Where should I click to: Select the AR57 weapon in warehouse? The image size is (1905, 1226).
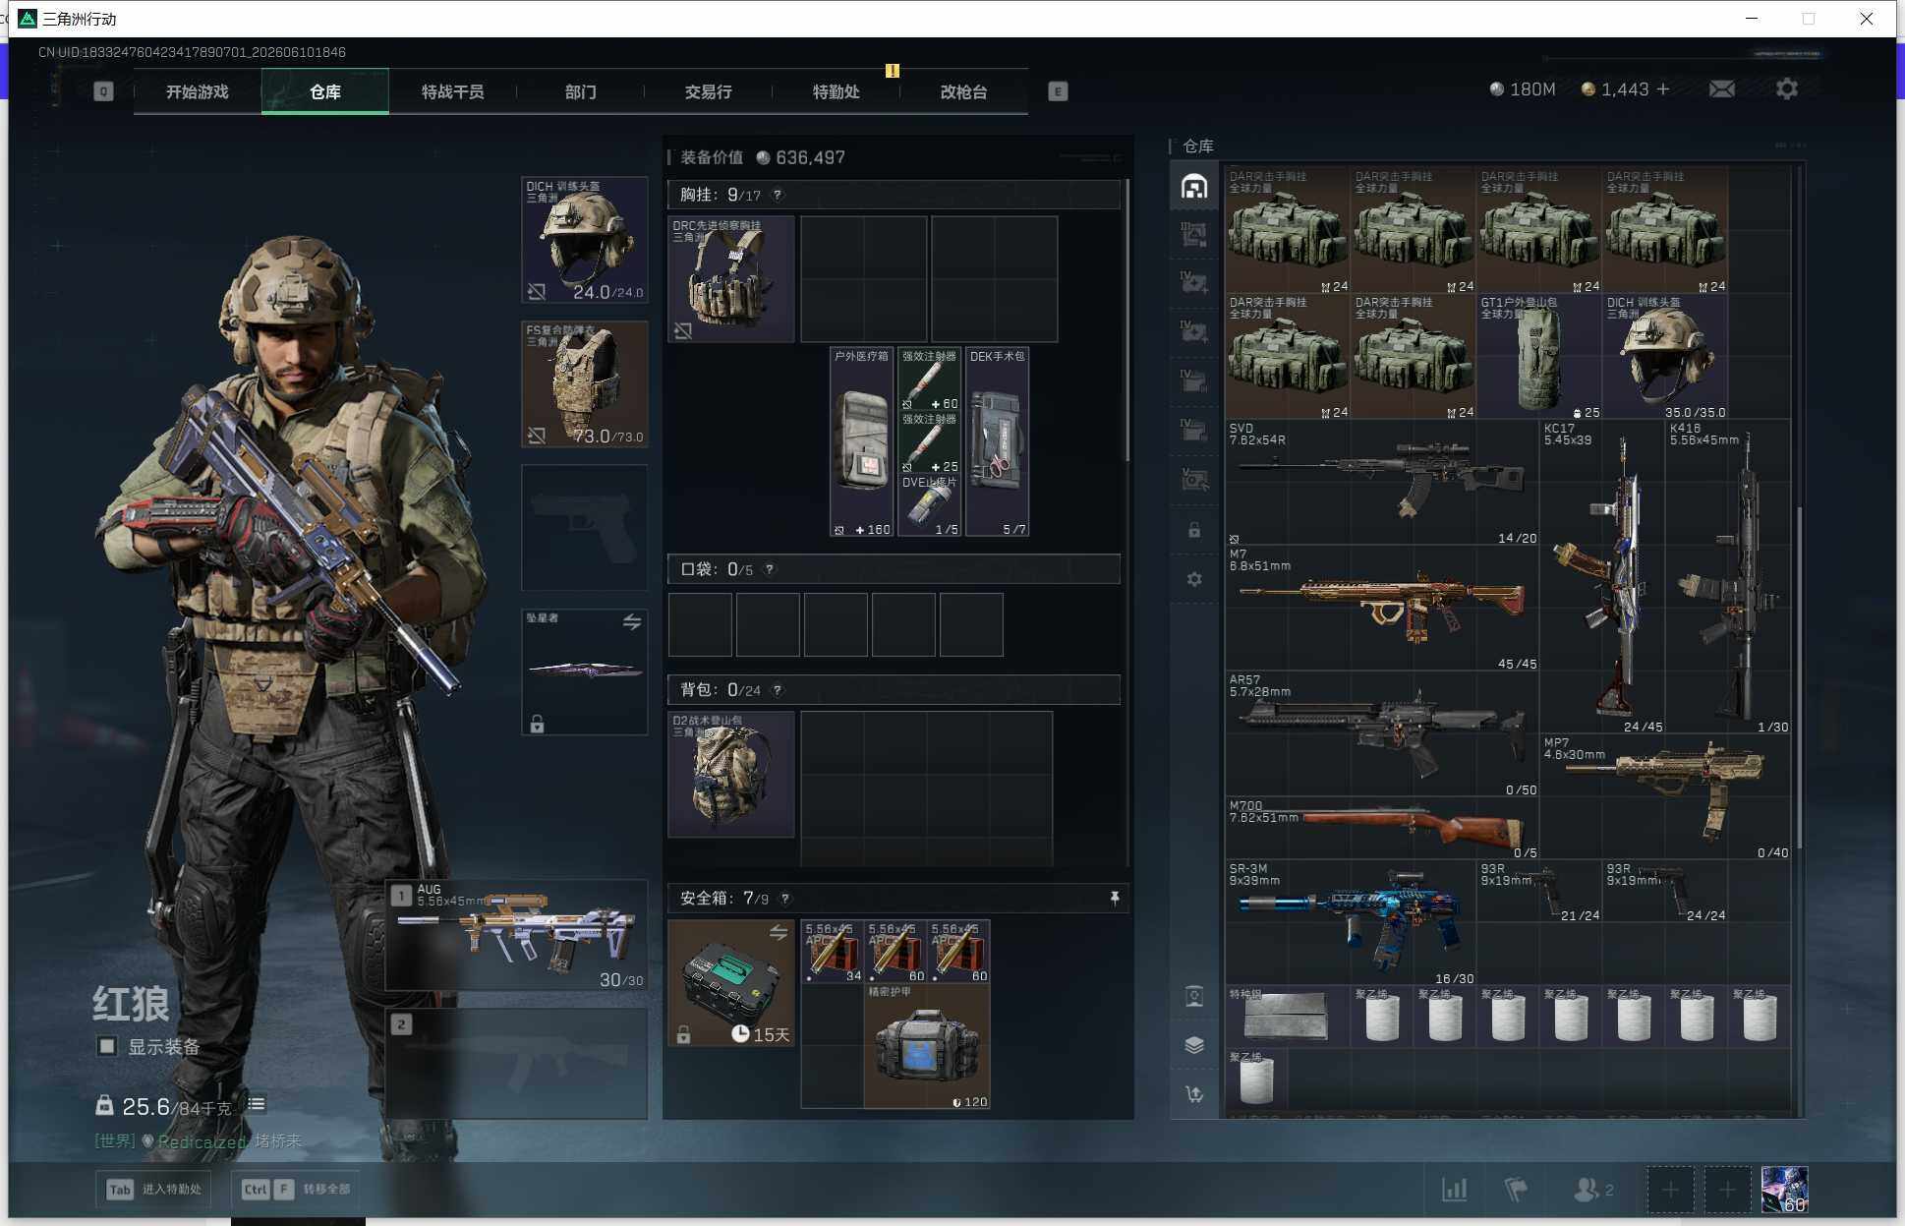coord(1382,734)
